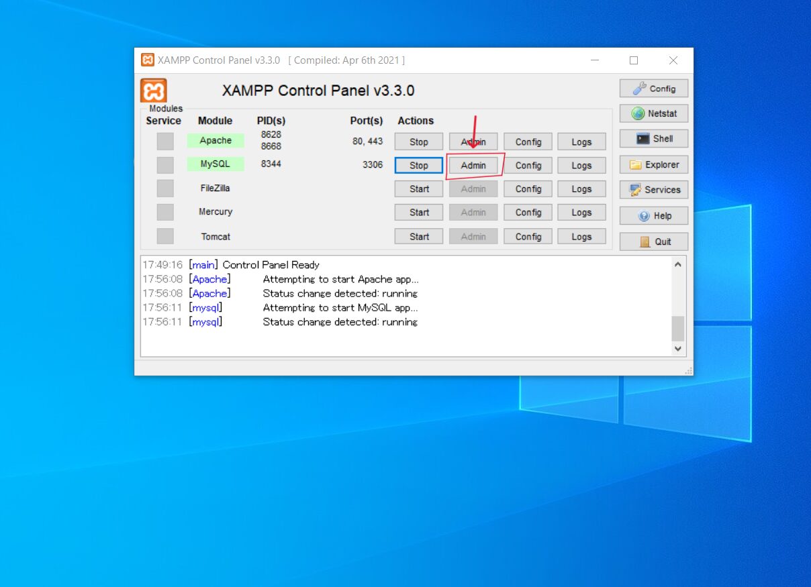811x587 pixels.
Task: Click the log scrollbar down arrow
Action: click(678, 349)
